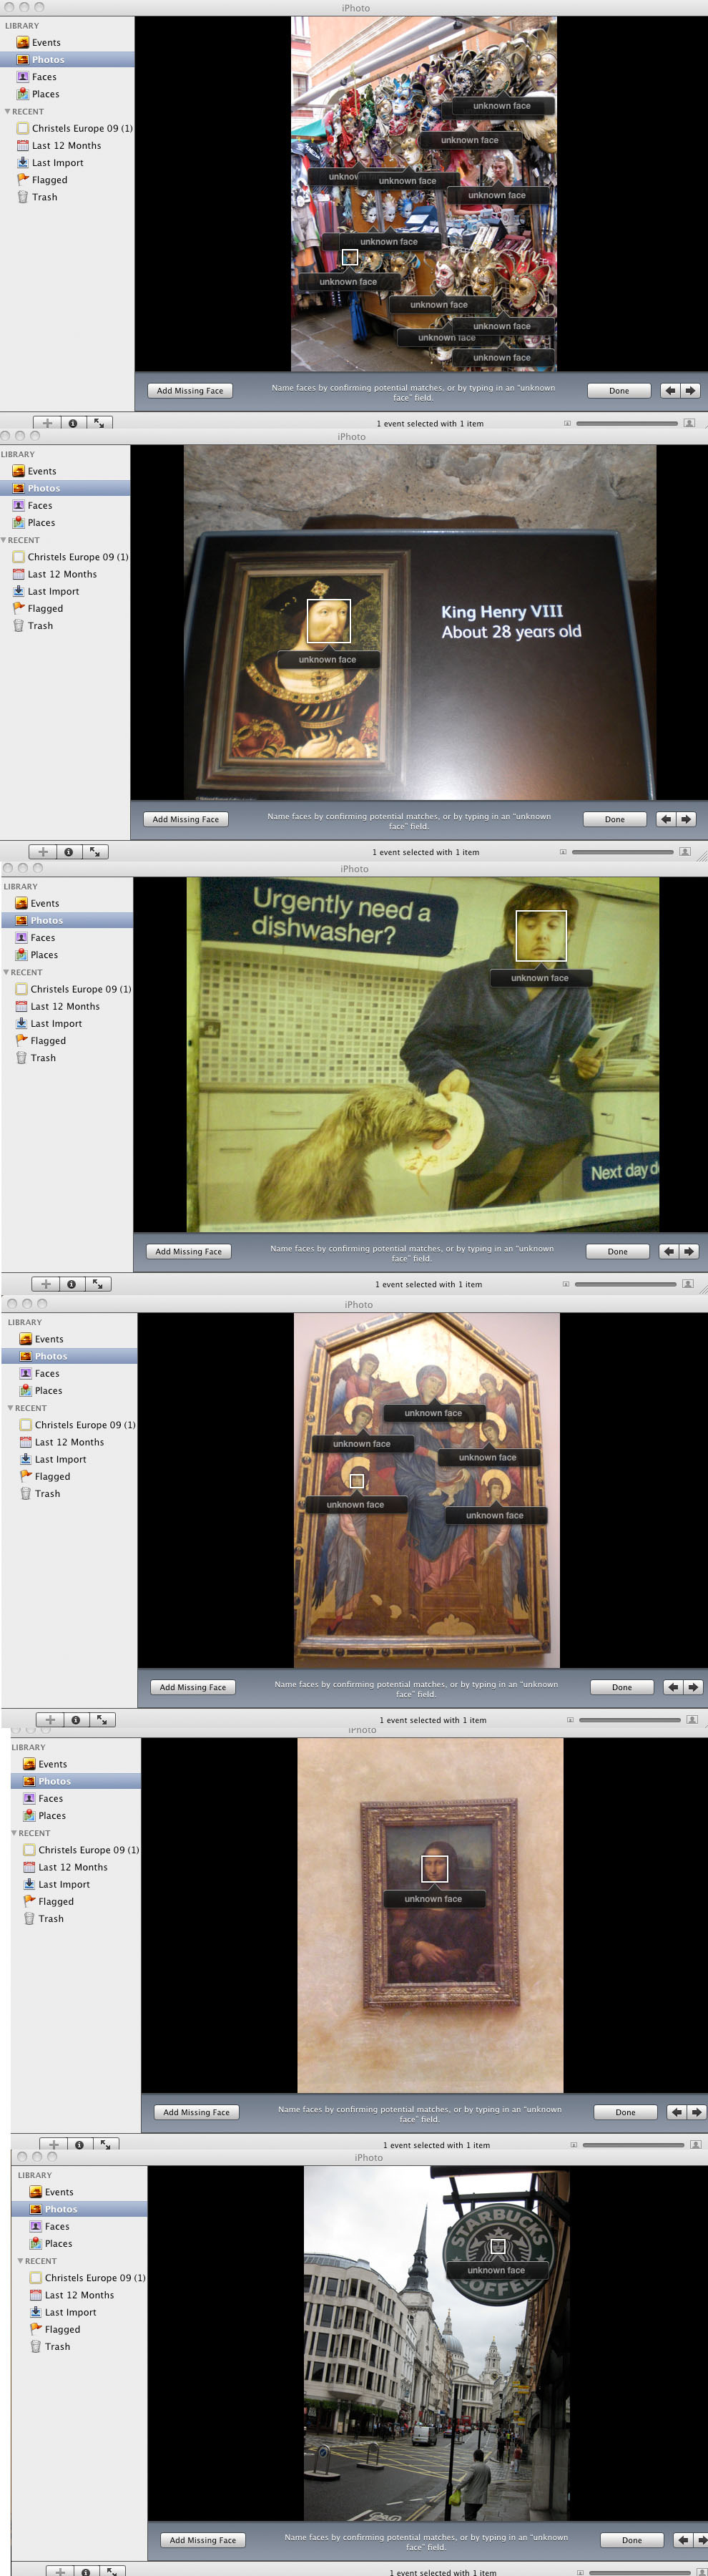Click add (+) button below Mona Lisa window
This screenshot has height=2576, width=708.
[53, 2145]
